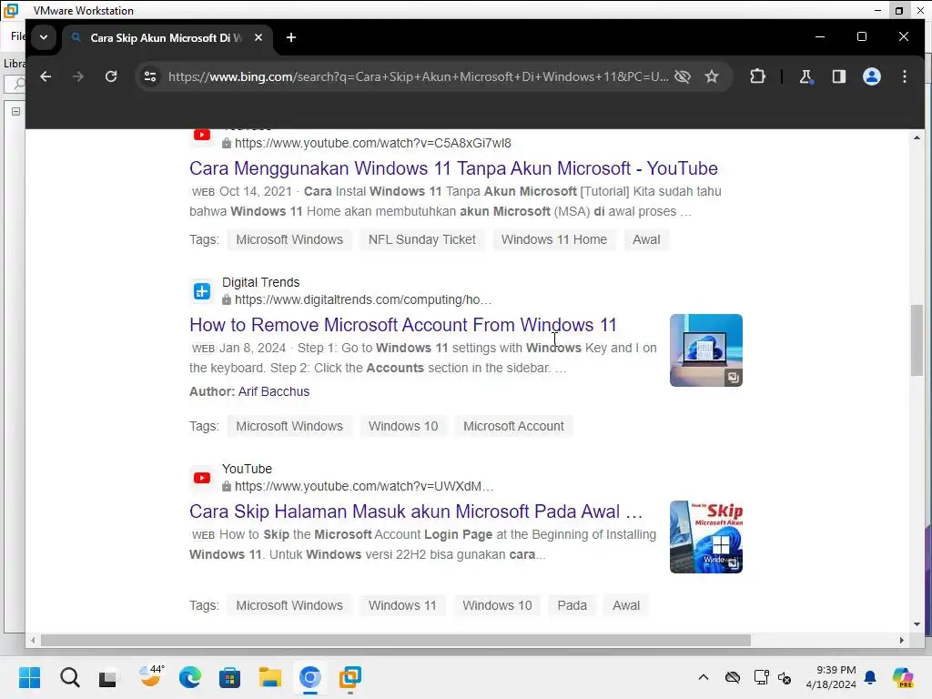Image resolution: width=932 pixels, height=699 pixels.
Task: Open Cara Skip Halaman Masuk akun Microsoft link
Action: click(x=416, y=512)
